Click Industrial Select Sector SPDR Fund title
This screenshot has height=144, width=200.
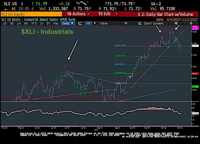50,19
